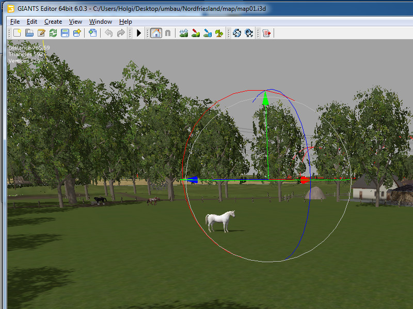Select the palm tree foliage paint icon
The height and width of the screenshot is (309, 413).
[219, 33]
